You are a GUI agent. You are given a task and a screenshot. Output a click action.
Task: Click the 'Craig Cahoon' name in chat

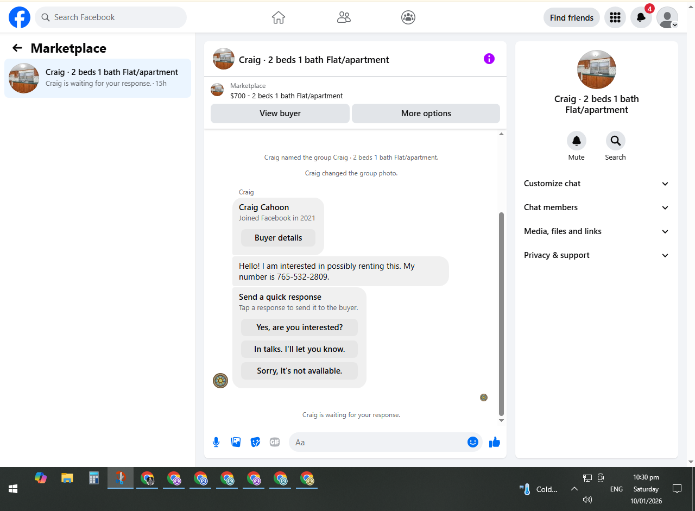264,207
